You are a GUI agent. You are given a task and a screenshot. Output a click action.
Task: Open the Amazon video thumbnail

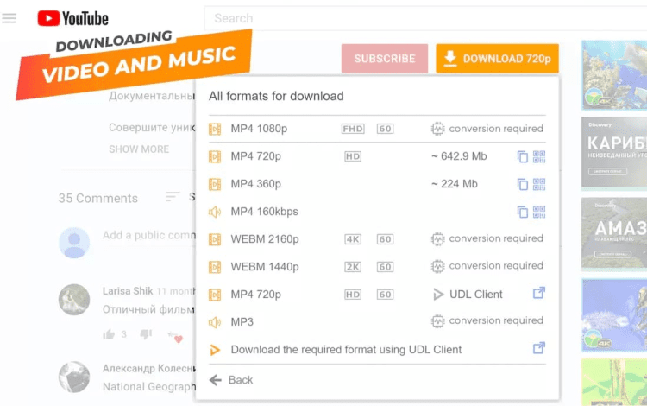[x=613, y=232]
